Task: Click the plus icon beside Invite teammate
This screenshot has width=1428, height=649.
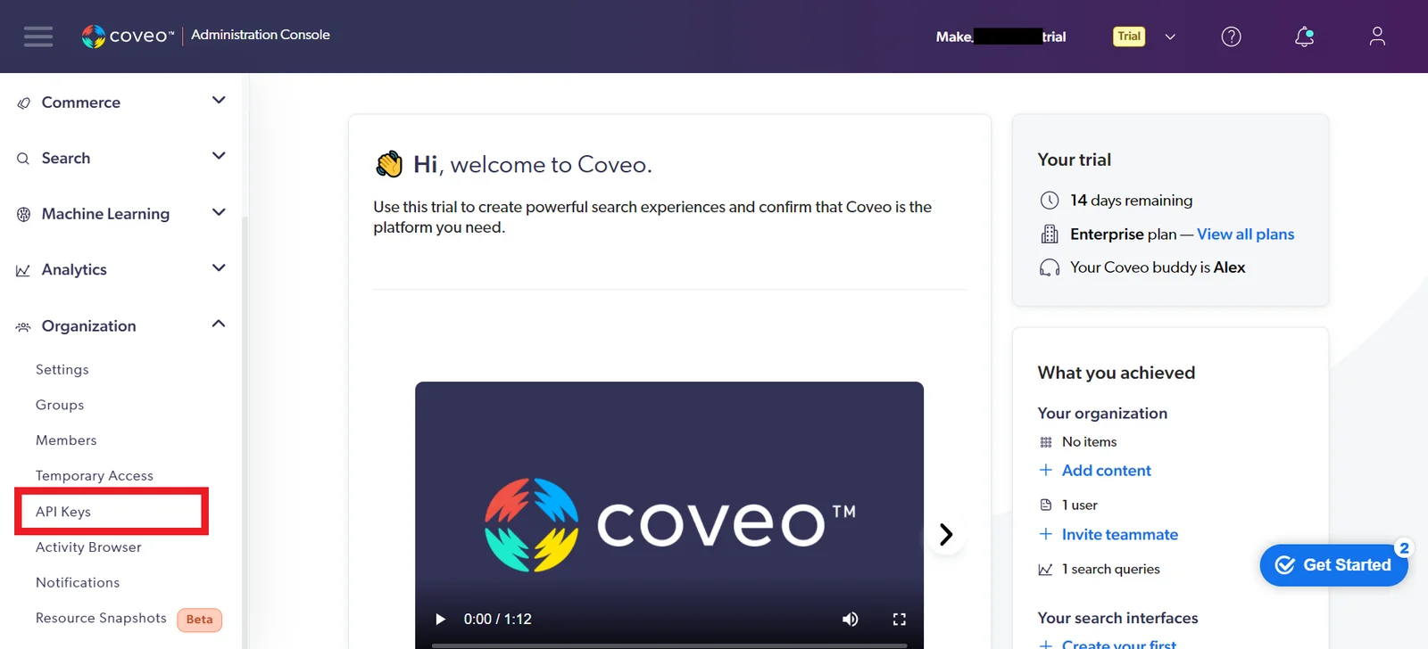Action: tap(1045, 534)
